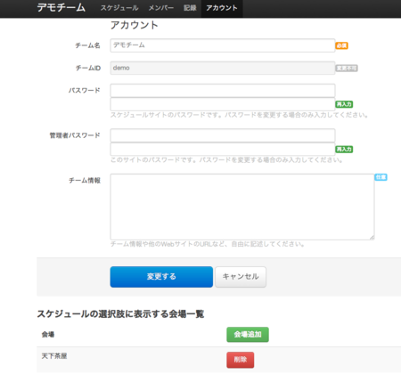
Task: Click the チーム名 label
Action: click(x=87, y=45)
